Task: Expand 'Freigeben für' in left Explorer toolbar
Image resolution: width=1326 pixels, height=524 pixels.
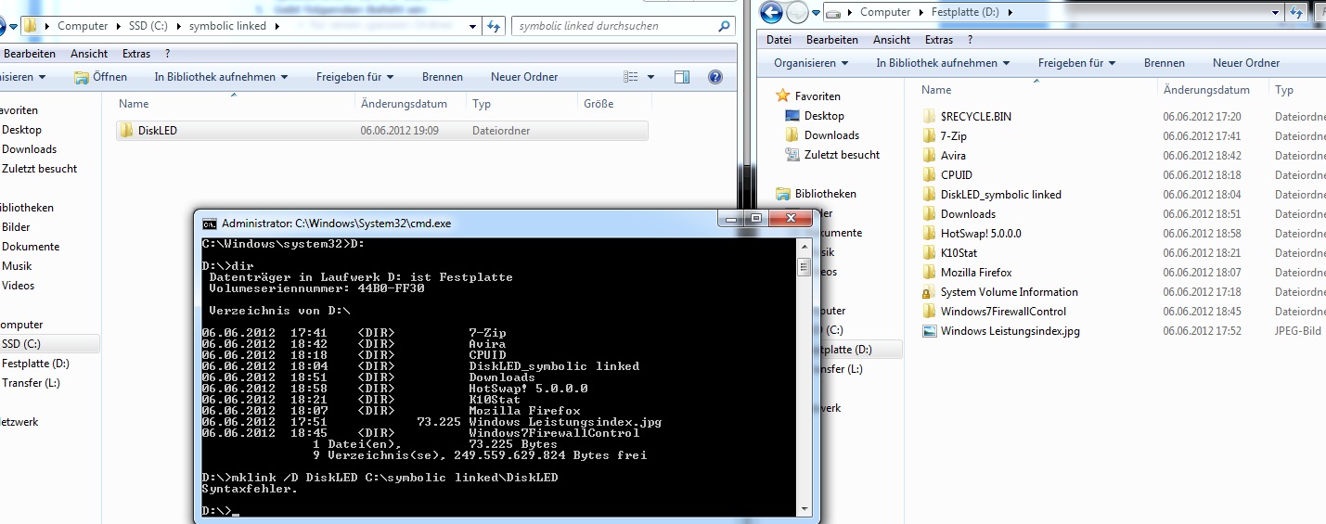Action: (x=354, y=77)
